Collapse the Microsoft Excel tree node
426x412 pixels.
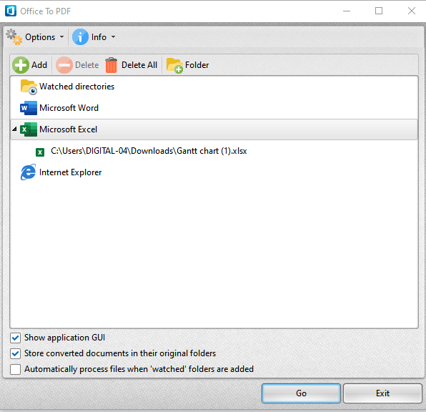click(x=14, y=129)
